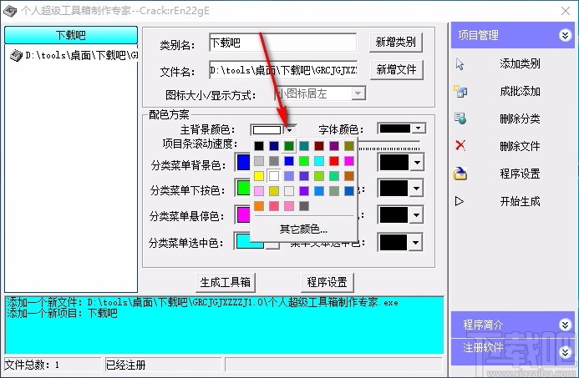
Task: Click the blue 分类菜单背景色 swatch
Action: click(x=243, y=162)
